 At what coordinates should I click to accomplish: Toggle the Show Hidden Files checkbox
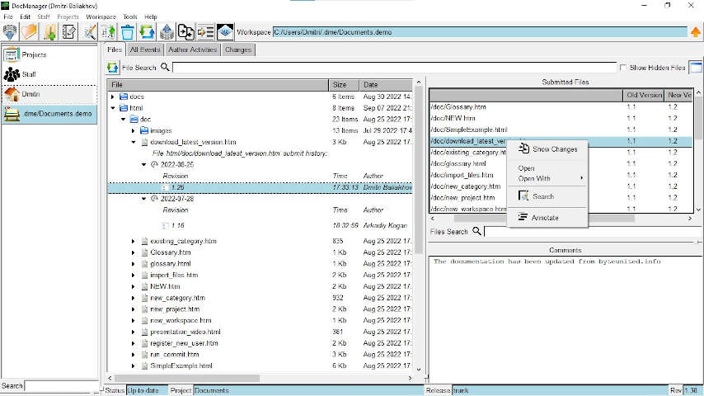[624, 68]
